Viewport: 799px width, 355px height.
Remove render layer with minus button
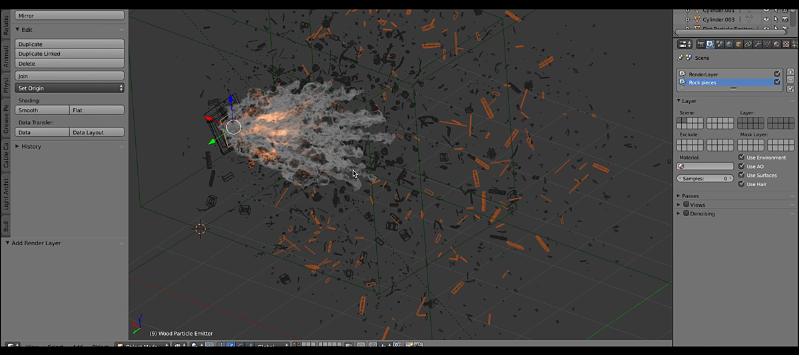pos(790,80)
